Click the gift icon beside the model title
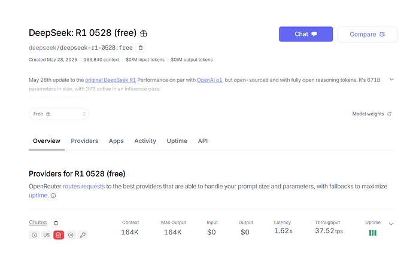Viewport: 413px width, 253px height. point(144,33)
